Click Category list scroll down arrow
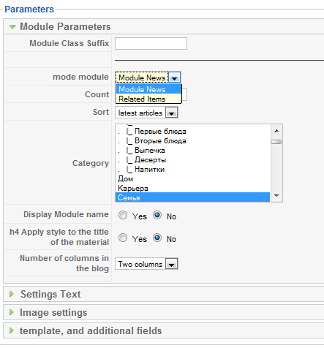This screenshot has height=348, width=324. [x=276, y=195]
